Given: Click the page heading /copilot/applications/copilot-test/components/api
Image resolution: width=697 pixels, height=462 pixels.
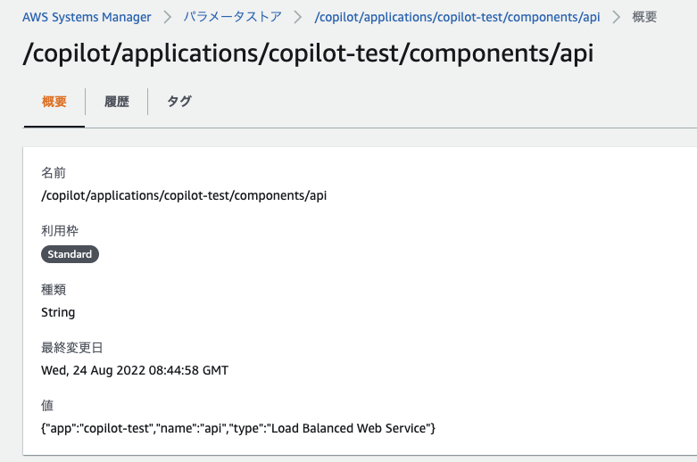Looking at the screenshot, I should (x=308, y=54).
